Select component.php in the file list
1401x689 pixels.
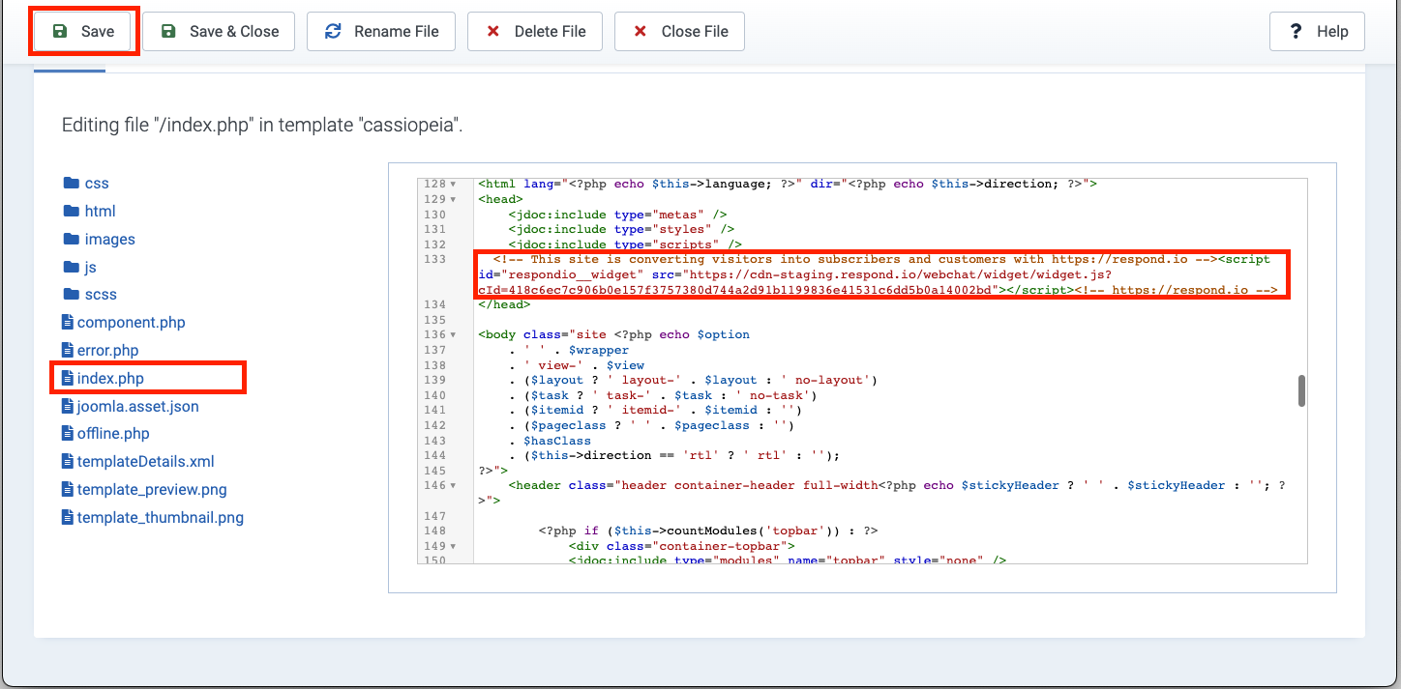point(123,323)
